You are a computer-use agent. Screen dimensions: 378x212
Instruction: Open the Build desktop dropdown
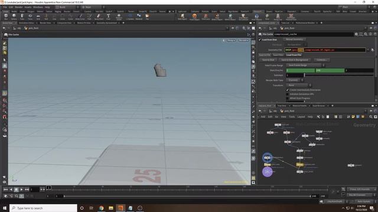click(x=67, y=7)
